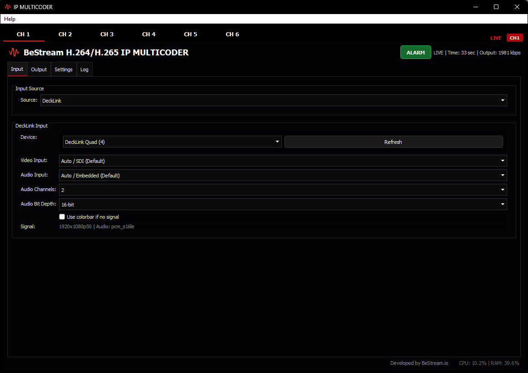The width and height of the screenshot is (528, 373).
Task: Click the LIVE status text with output bitrate
Action: (x=477, y=53)
